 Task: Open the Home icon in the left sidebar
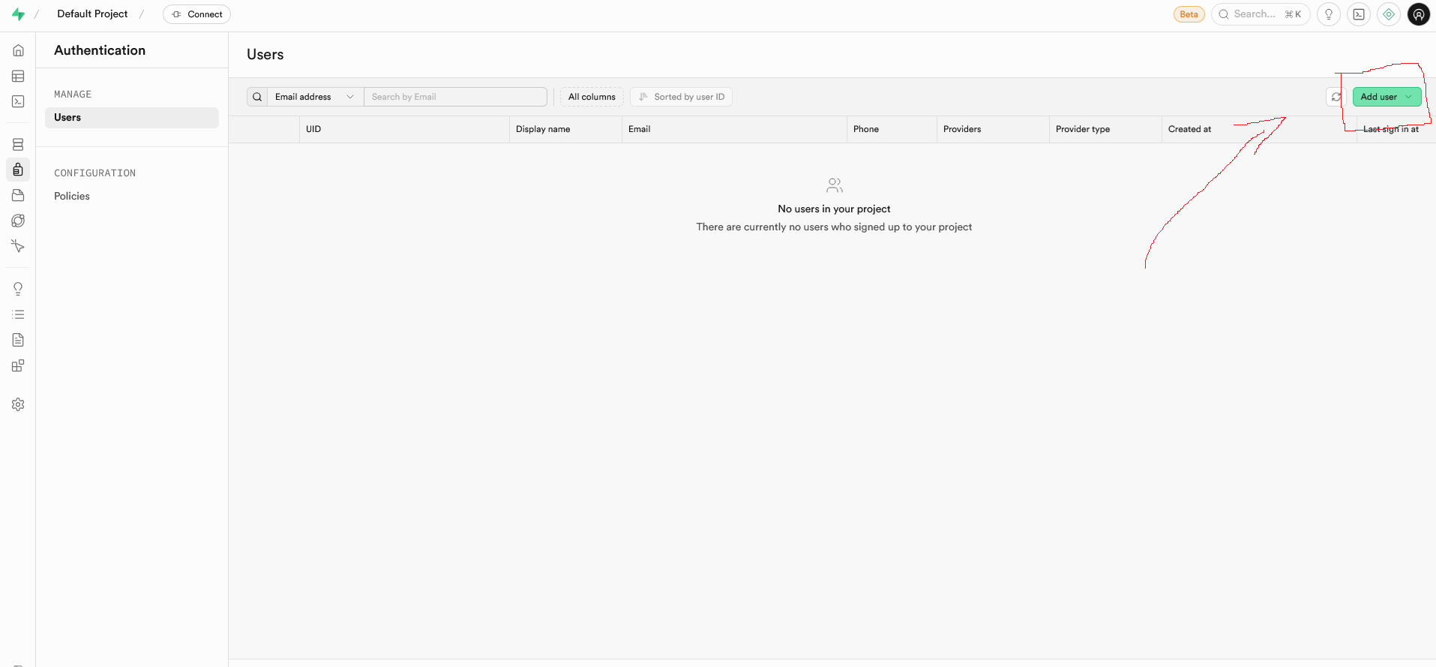tap(18, 50)
